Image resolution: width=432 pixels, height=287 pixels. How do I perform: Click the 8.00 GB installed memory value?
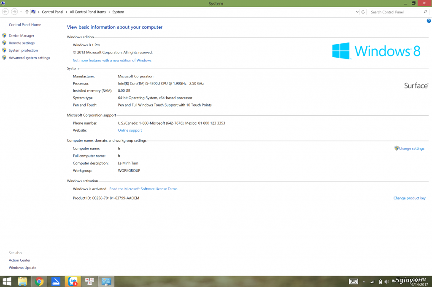point(124,90)
